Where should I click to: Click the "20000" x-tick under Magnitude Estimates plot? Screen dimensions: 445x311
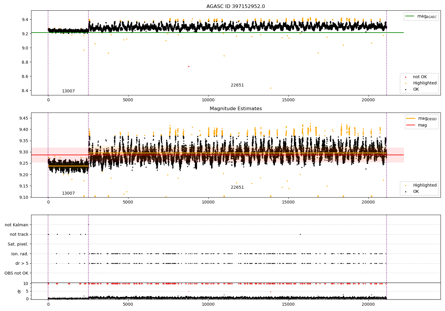368,202
